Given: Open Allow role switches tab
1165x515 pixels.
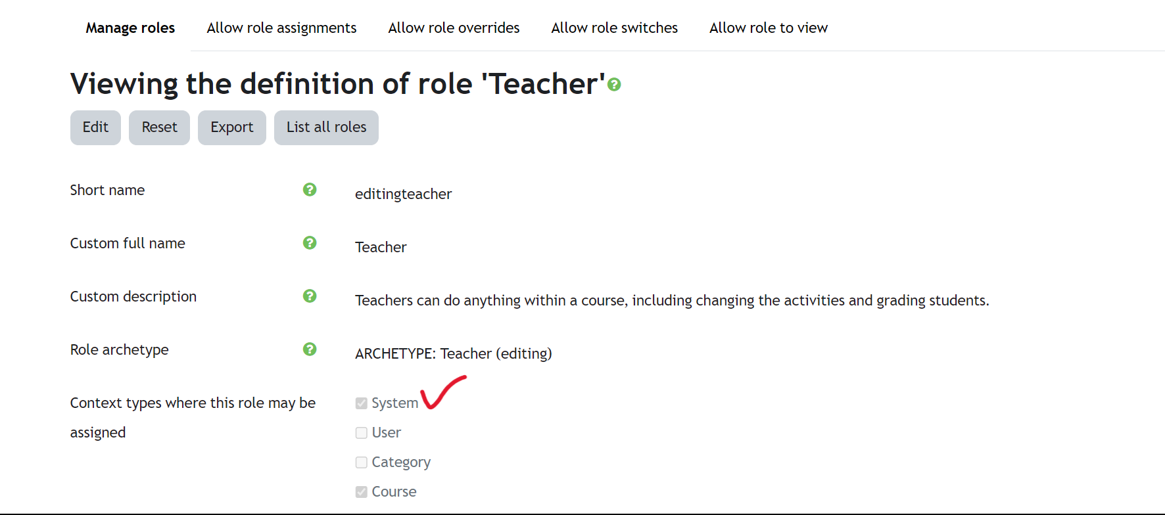Looking at the screenshot, I should coord(614,28).
